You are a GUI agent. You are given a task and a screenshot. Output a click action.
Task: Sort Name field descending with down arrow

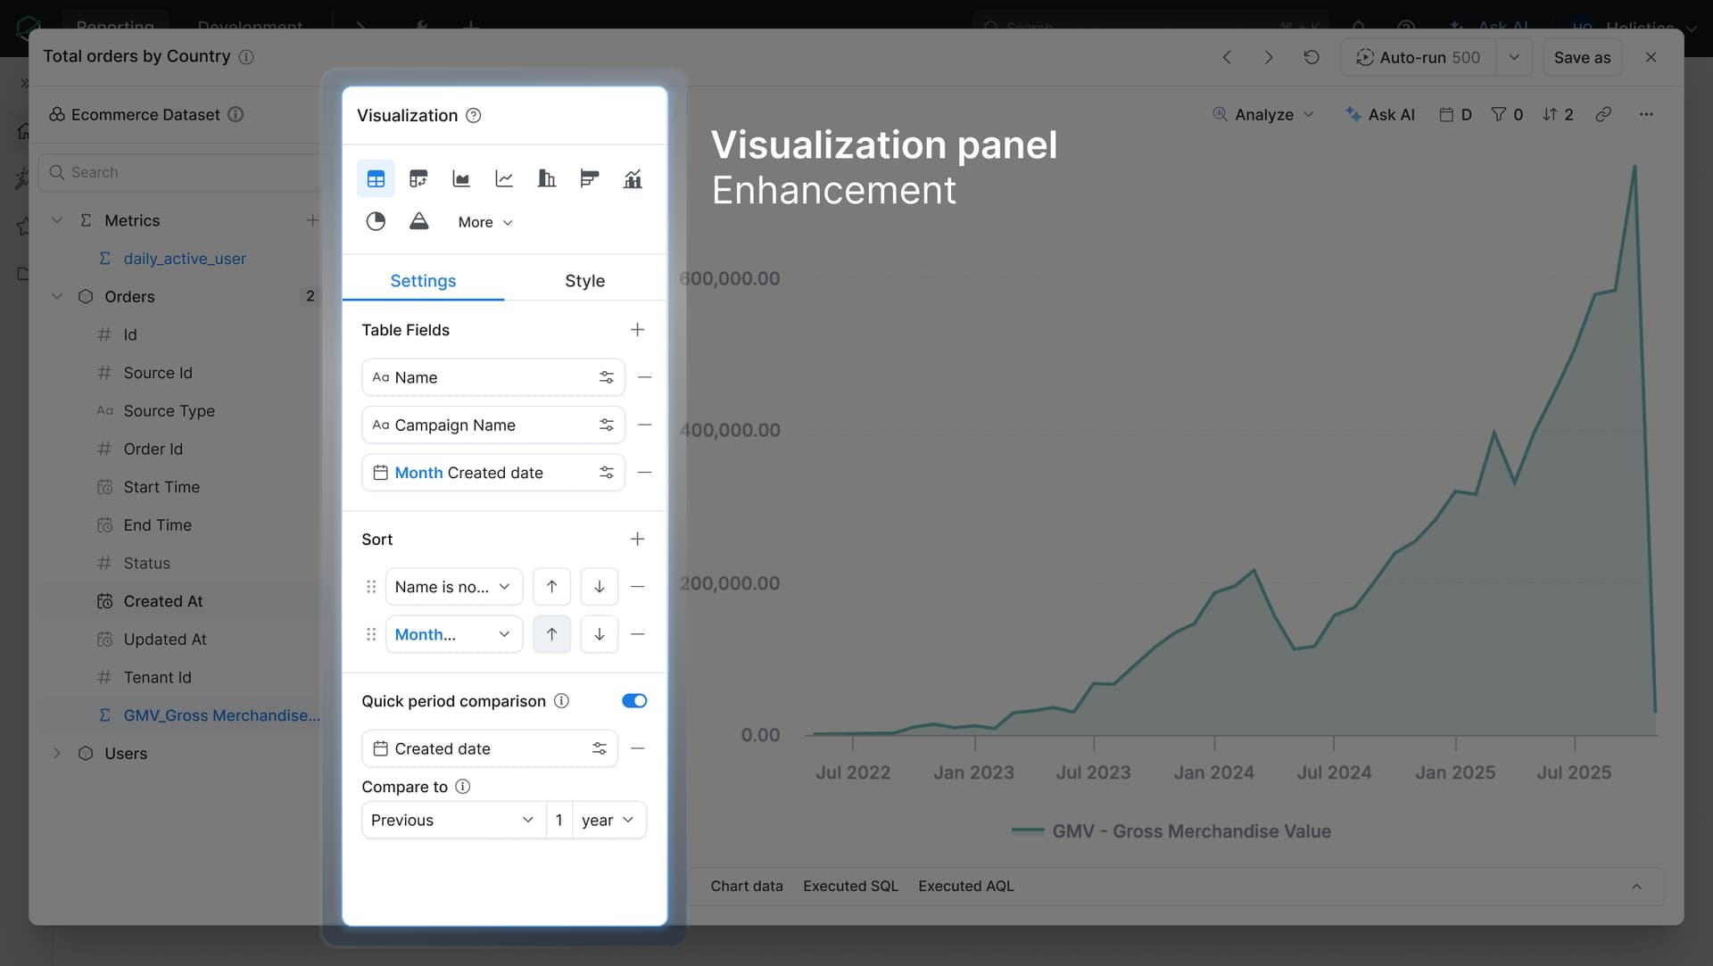point(600,587)
